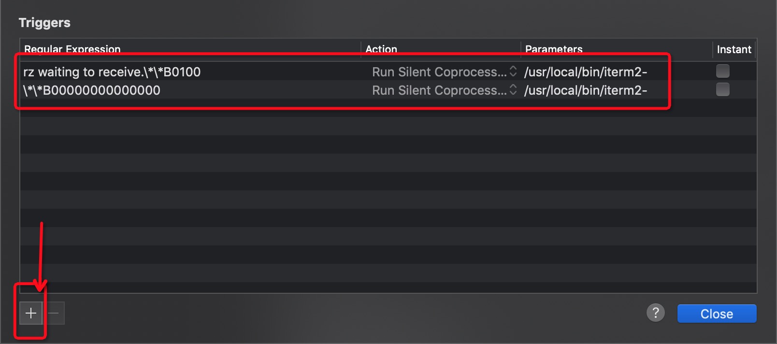Viewport: 777px width, 344px height.
Task: Click up-down arrows on first row's action
Action: pyautogui.click(x=513, y=72)
